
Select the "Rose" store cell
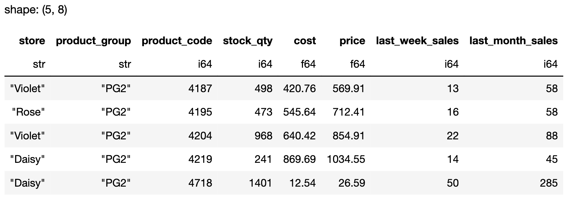click(28, 112)
